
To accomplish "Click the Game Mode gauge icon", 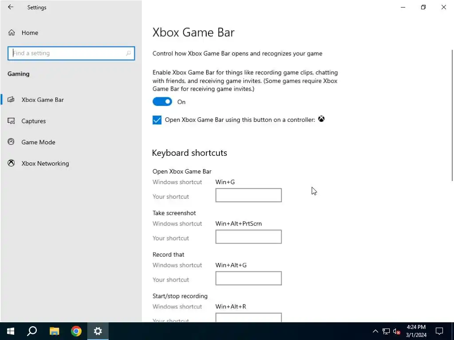I will pos(11,142).
